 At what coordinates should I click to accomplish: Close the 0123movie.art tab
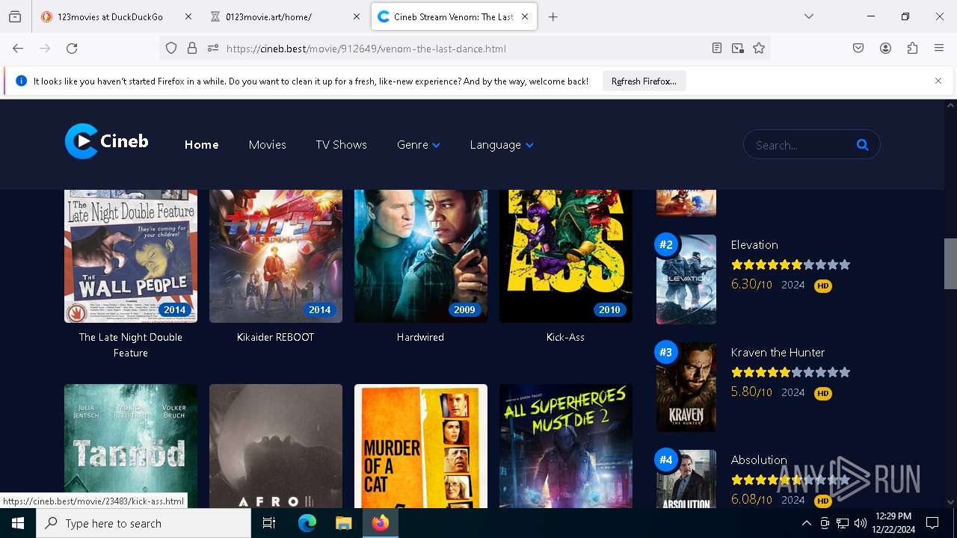click(357, 16)
